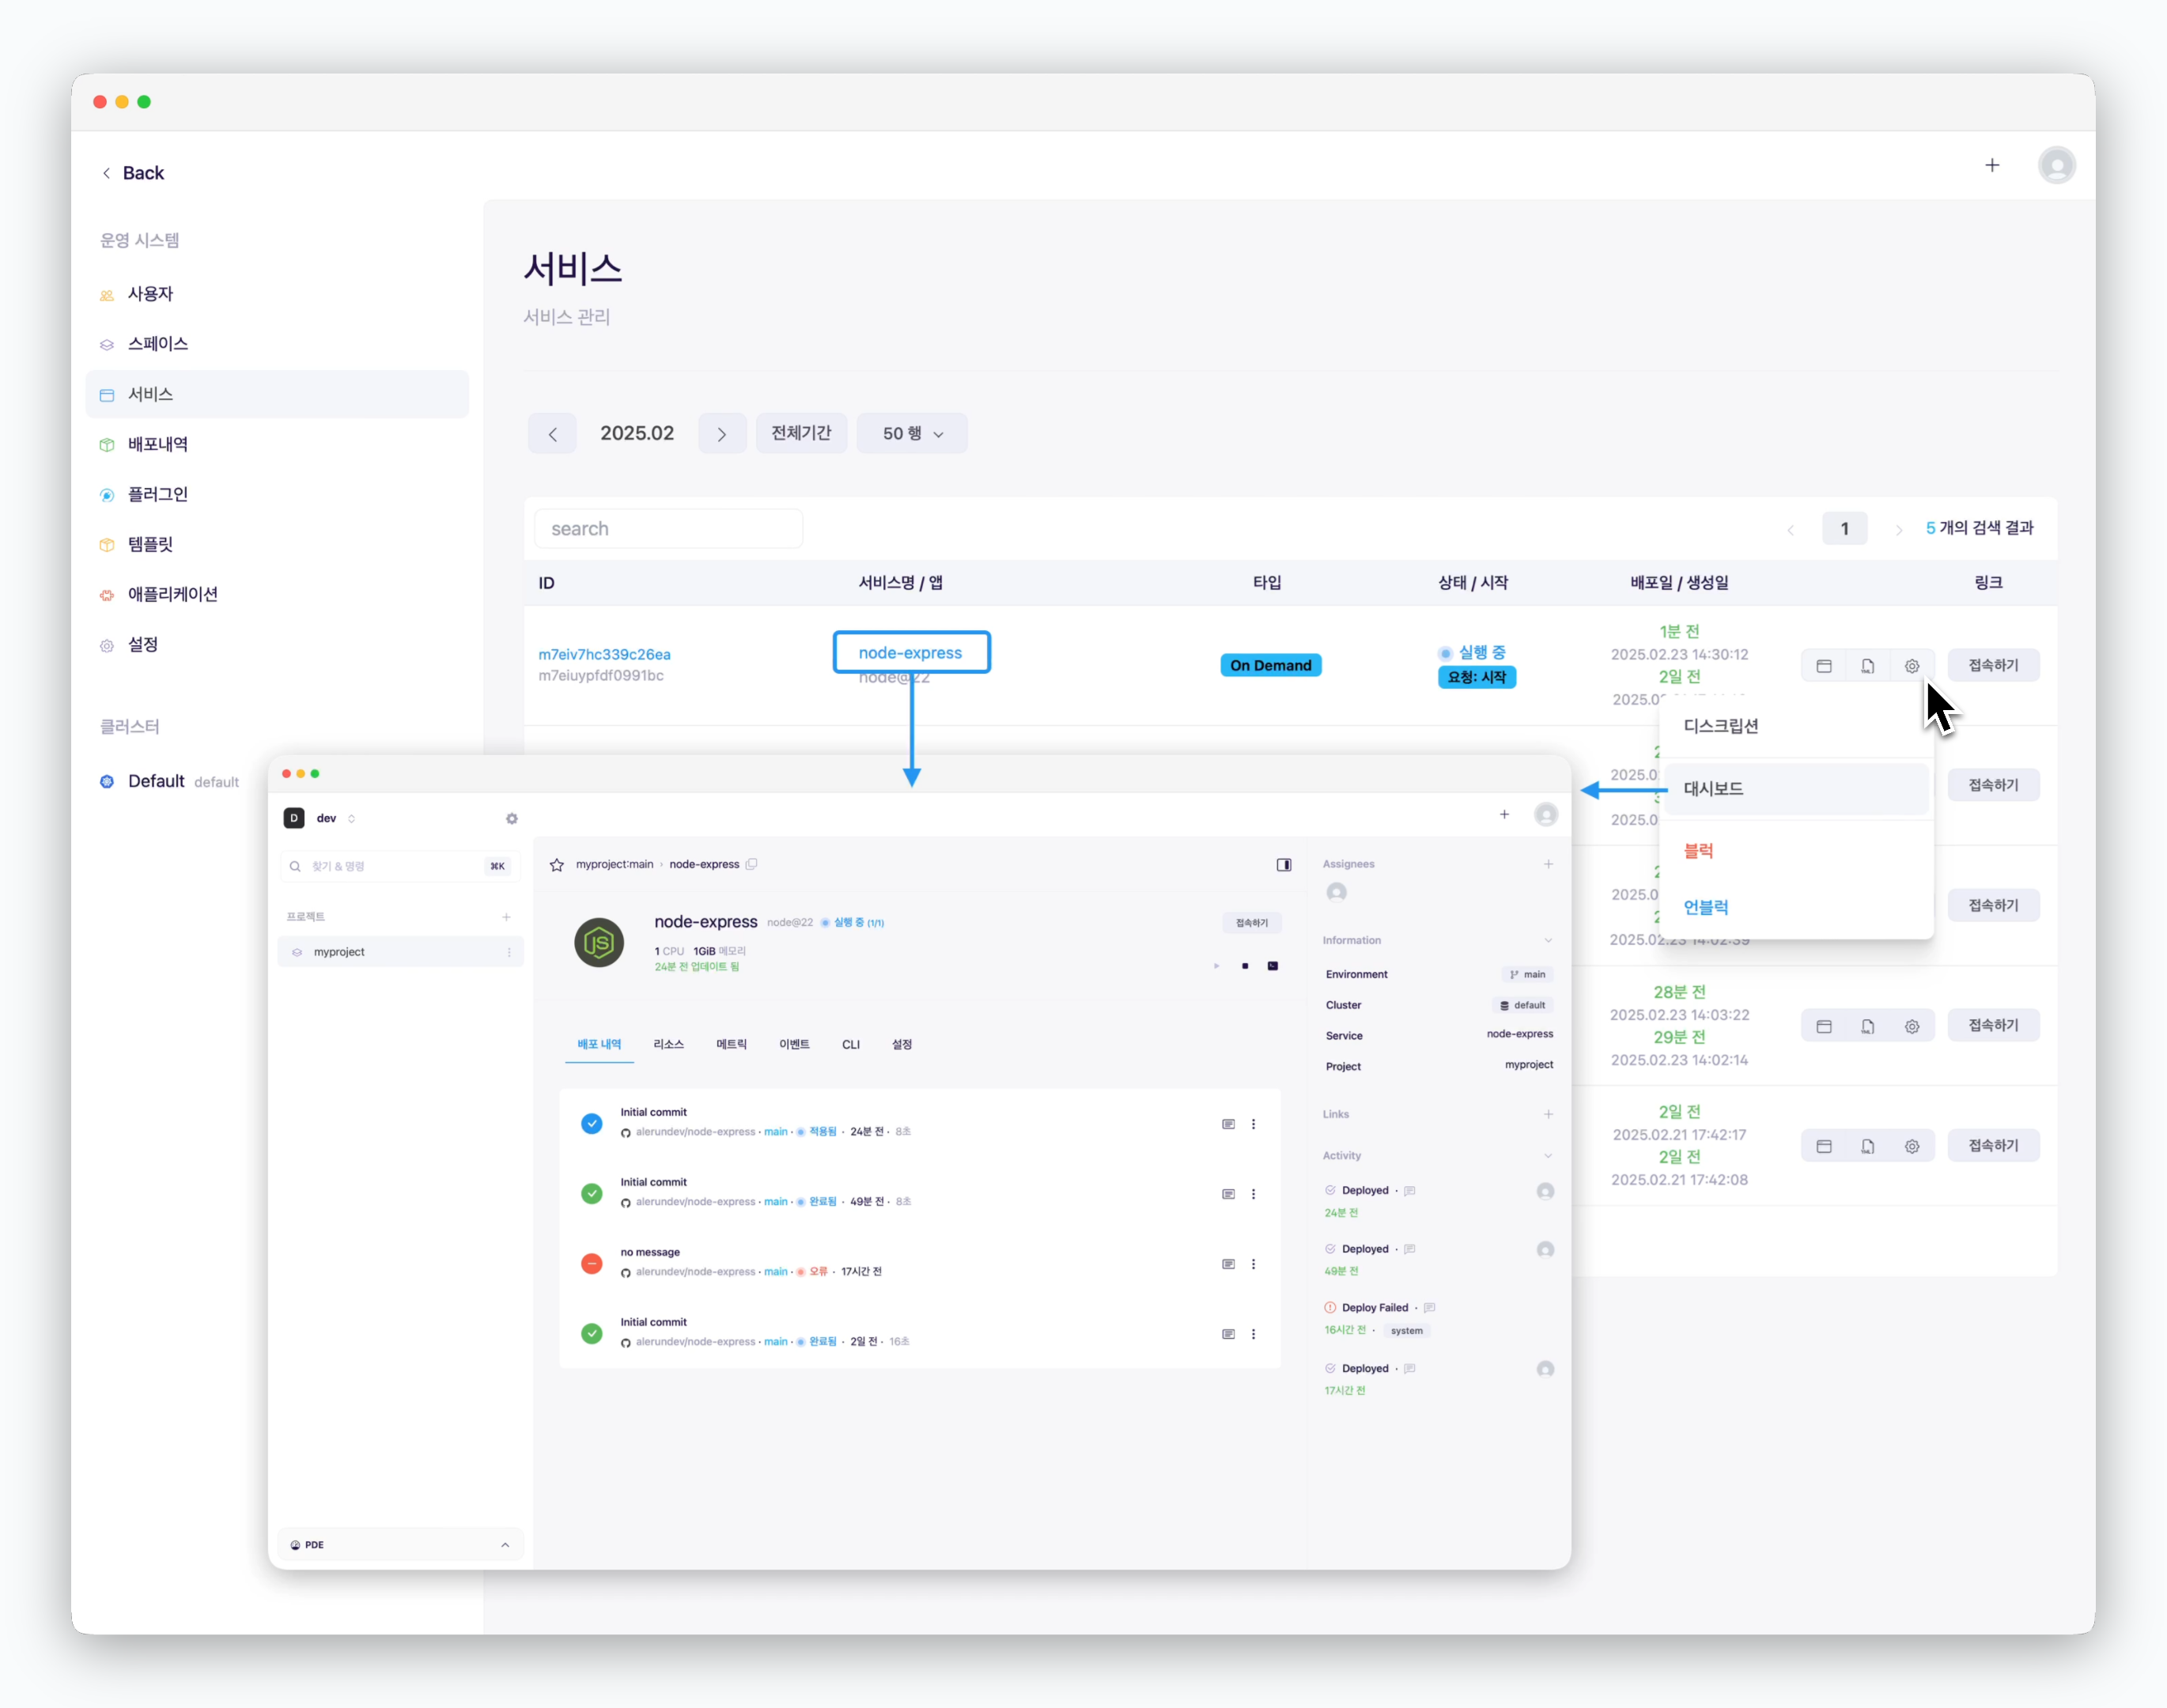The image size is (2167, 1708).
Task: Open service ID m7eiv7hc339c26ea link
Action: [x=604, y=654]
